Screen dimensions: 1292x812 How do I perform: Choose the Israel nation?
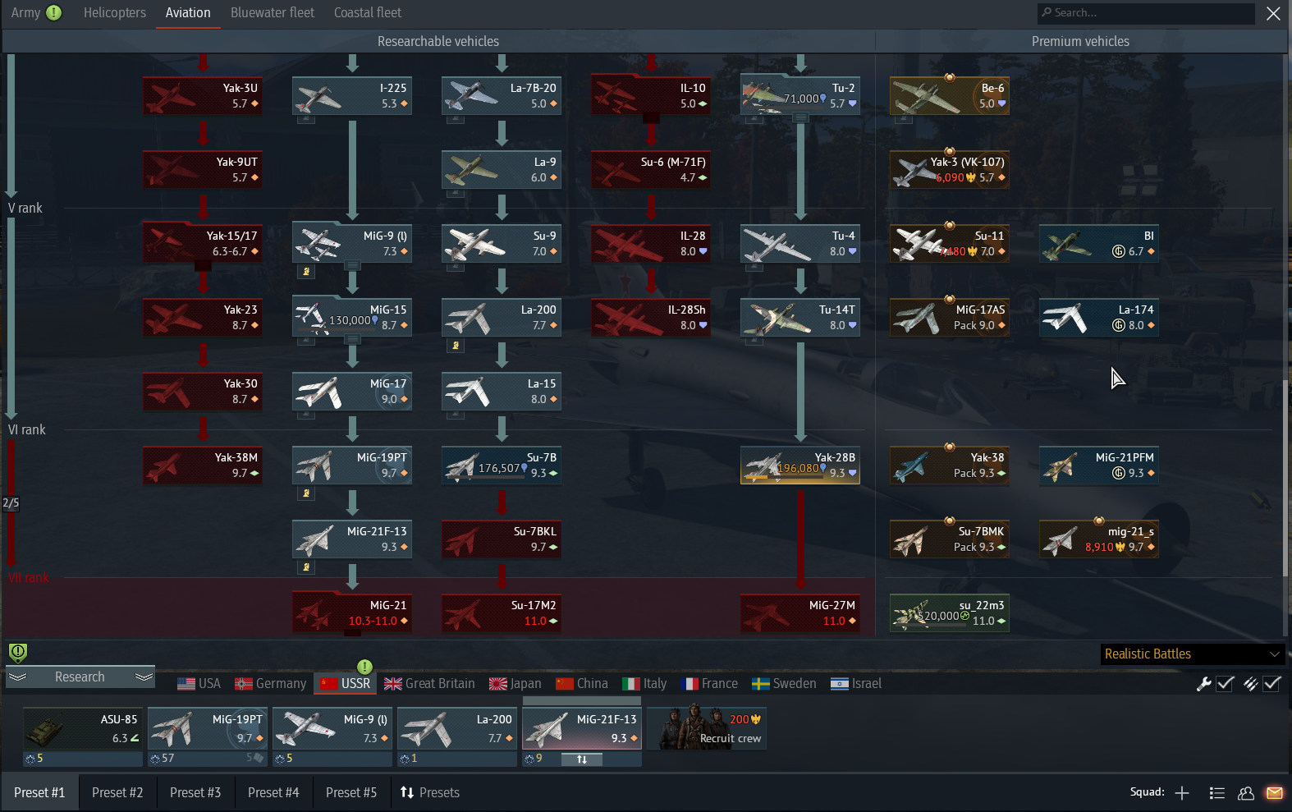coord(856,683)
